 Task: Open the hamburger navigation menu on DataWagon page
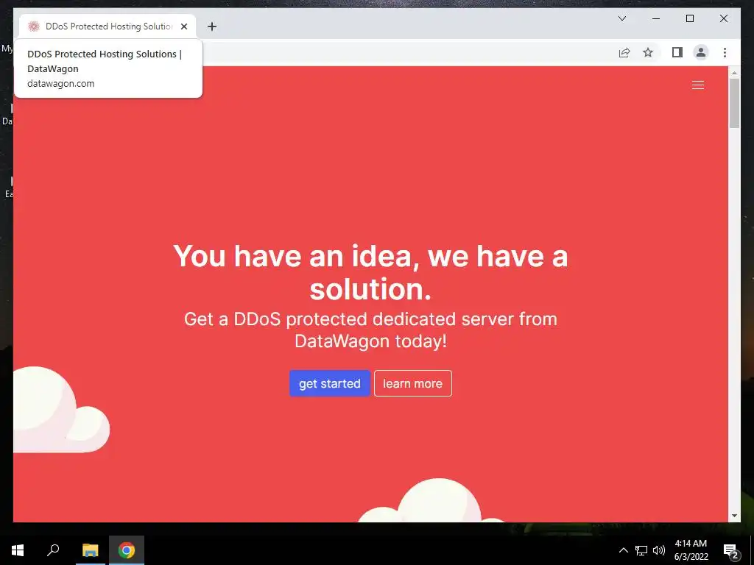[698, 85]
